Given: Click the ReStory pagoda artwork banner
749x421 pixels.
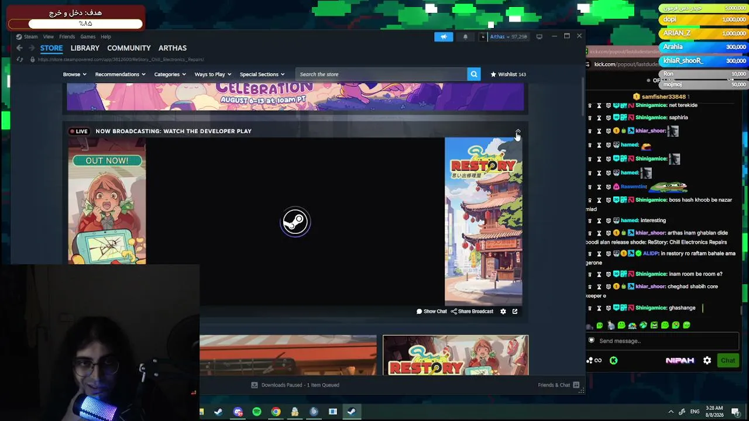Looking at the screenshot, I should pyautogui.click(x=483, y=222).
